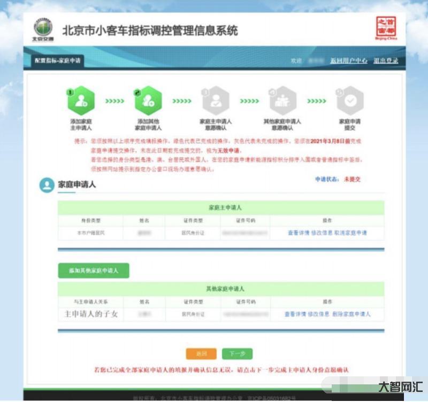Click the blue person icon beside 家庭申请人

coord(47,185)
